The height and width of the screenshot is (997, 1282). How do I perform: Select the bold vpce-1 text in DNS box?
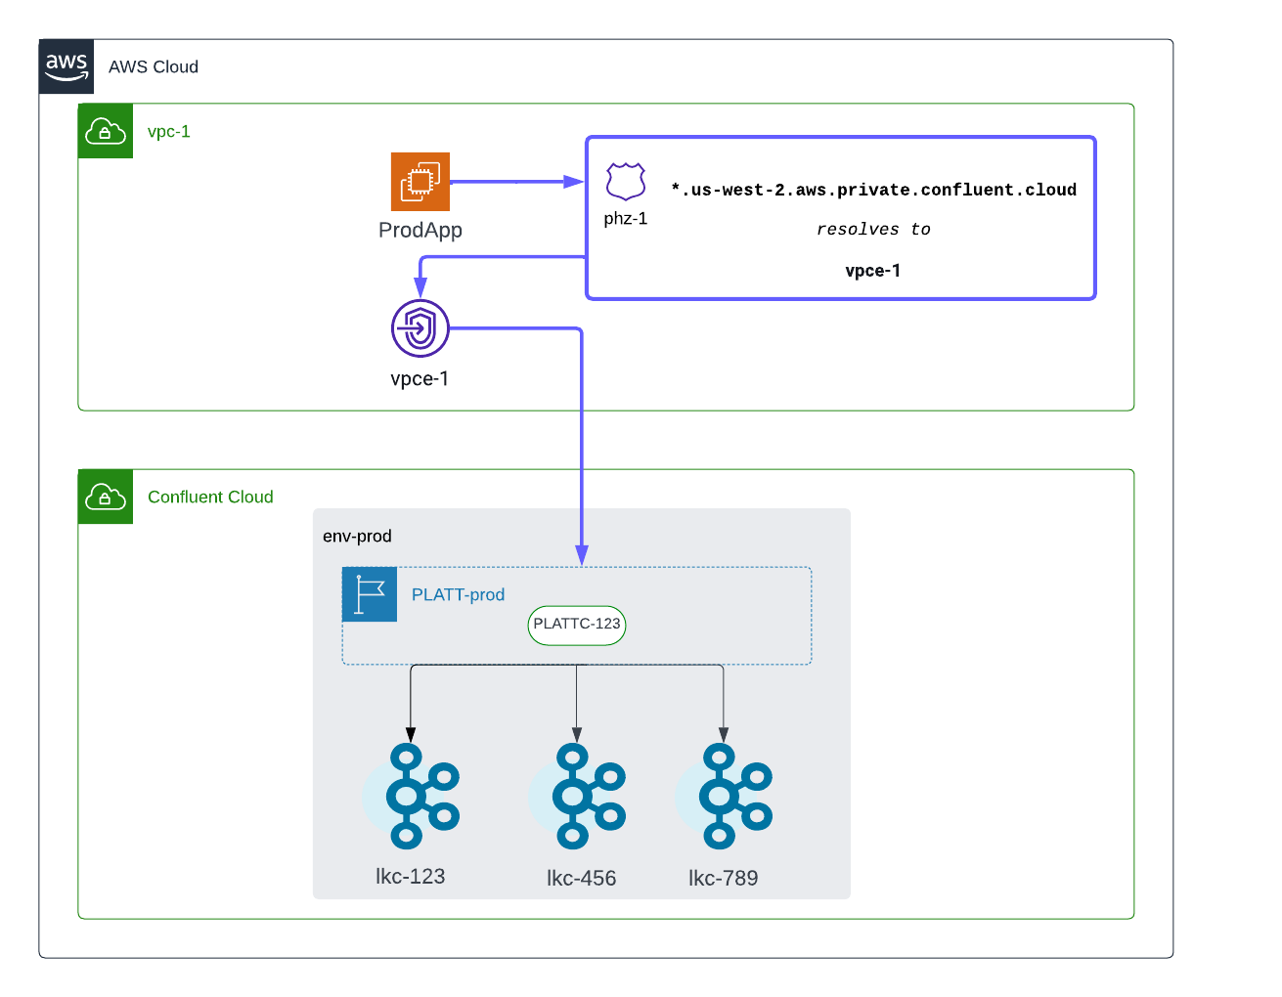point(873,271)
